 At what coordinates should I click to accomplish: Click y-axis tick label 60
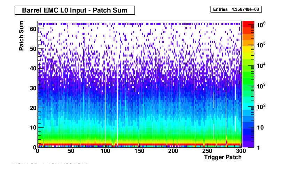coord(33,29)
